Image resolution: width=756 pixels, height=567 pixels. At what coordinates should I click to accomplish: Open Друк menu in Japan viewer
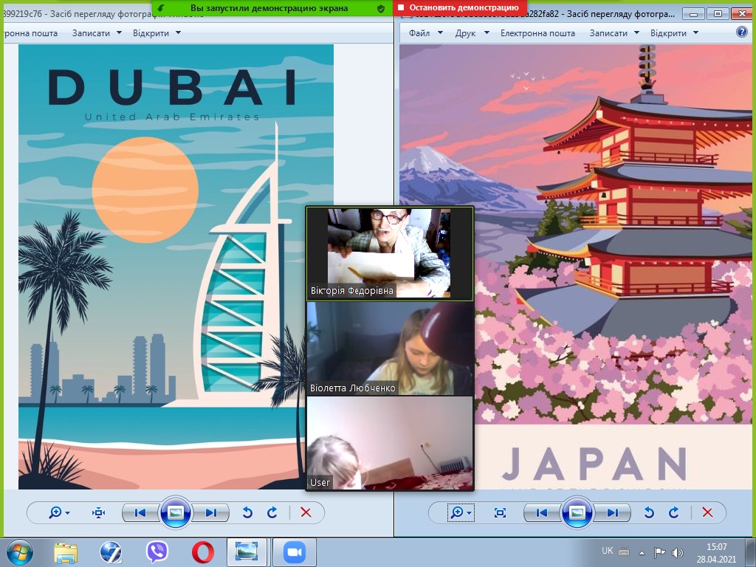[465, 32]
